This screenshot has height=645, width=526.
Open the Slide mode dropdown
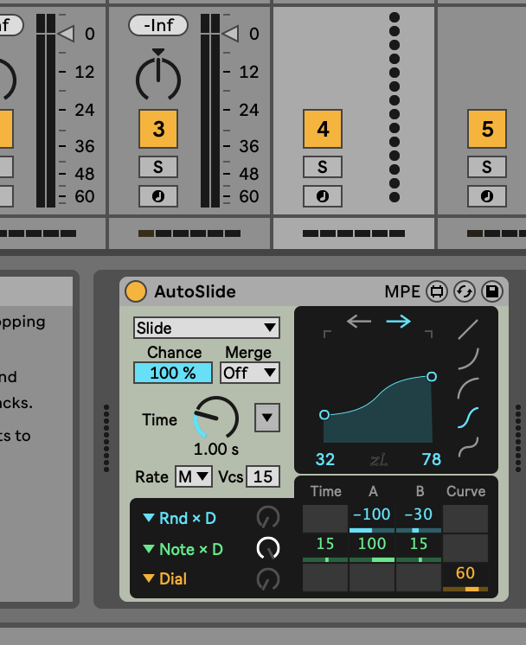[x=207, y=328]
